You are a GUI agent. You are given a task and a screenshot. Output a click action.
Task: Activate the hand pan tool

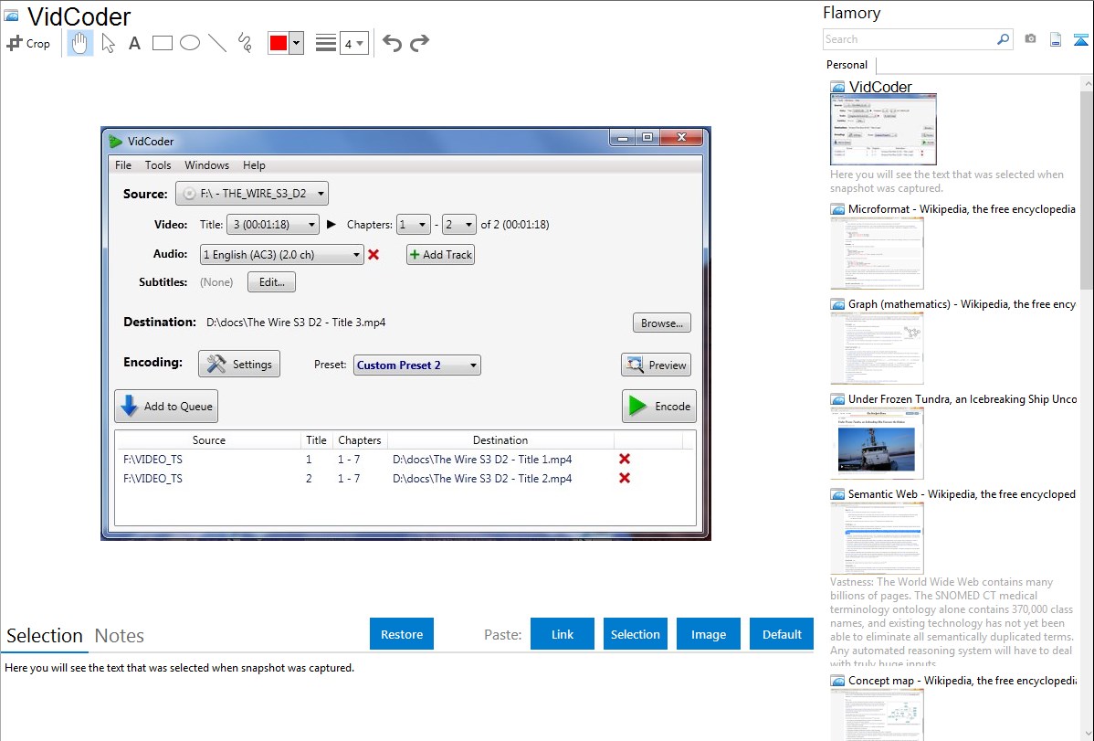[x=80, y=43]
